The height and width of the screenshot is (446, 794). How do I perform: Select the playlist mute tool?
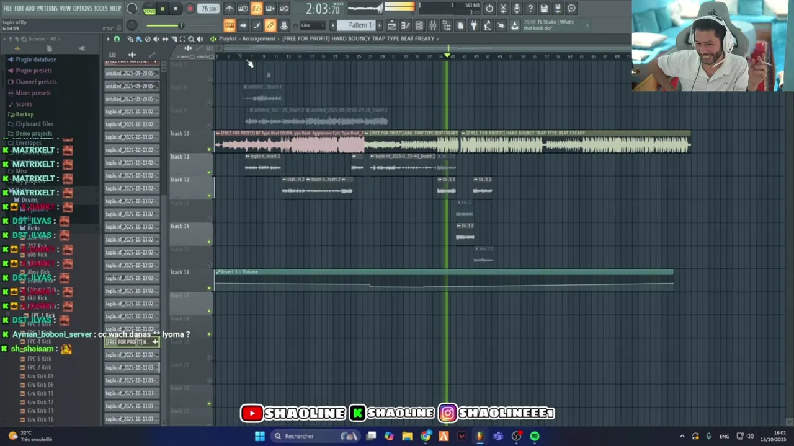[156, 39]
